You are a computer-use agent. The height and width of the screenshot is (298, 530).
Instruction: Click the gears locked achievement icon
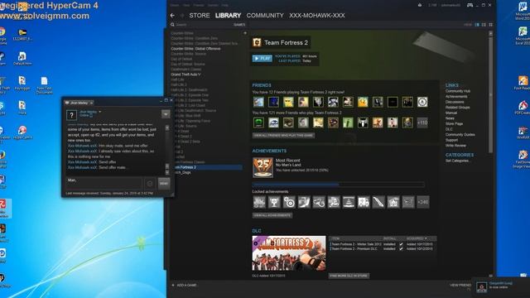point(289,202)
